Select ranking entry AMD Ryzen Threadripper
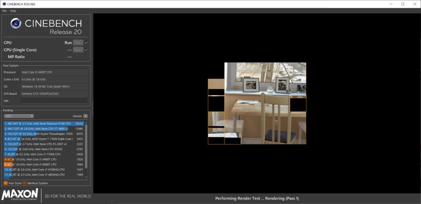The image size is (421, 204). coord(44,134)
